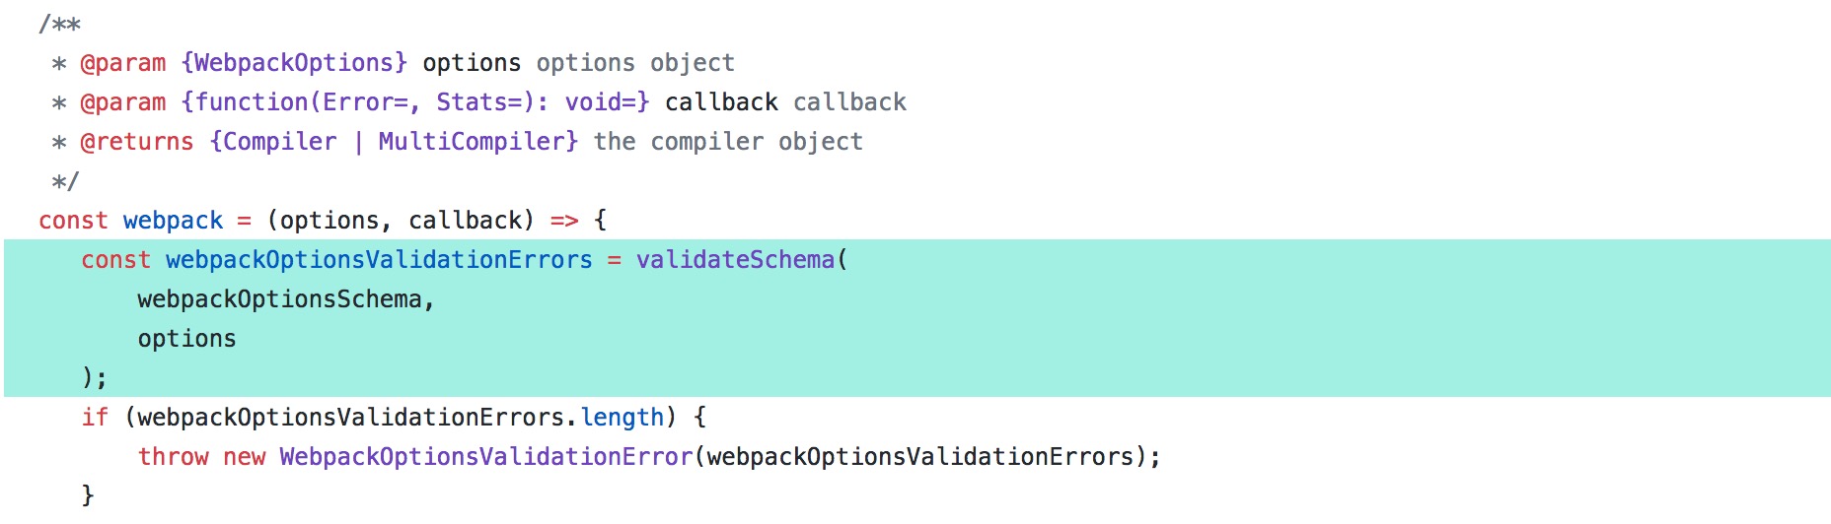
Task: Click the WebpackOptions type in first @param
Action: pos(294,63)
